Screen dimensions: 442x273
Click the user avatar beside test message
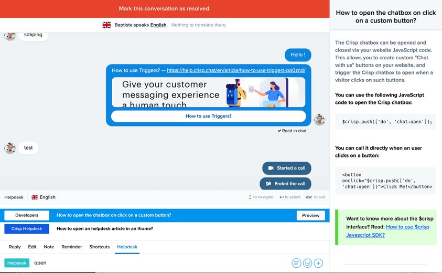tap(10, 148)
